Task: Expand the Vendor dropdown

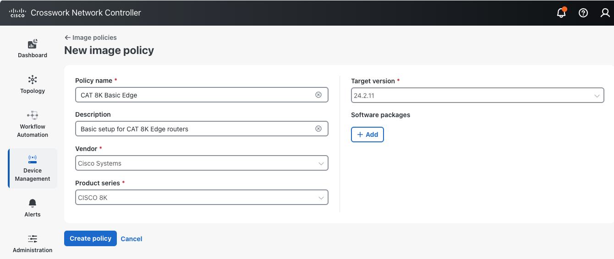Action: 202,163
